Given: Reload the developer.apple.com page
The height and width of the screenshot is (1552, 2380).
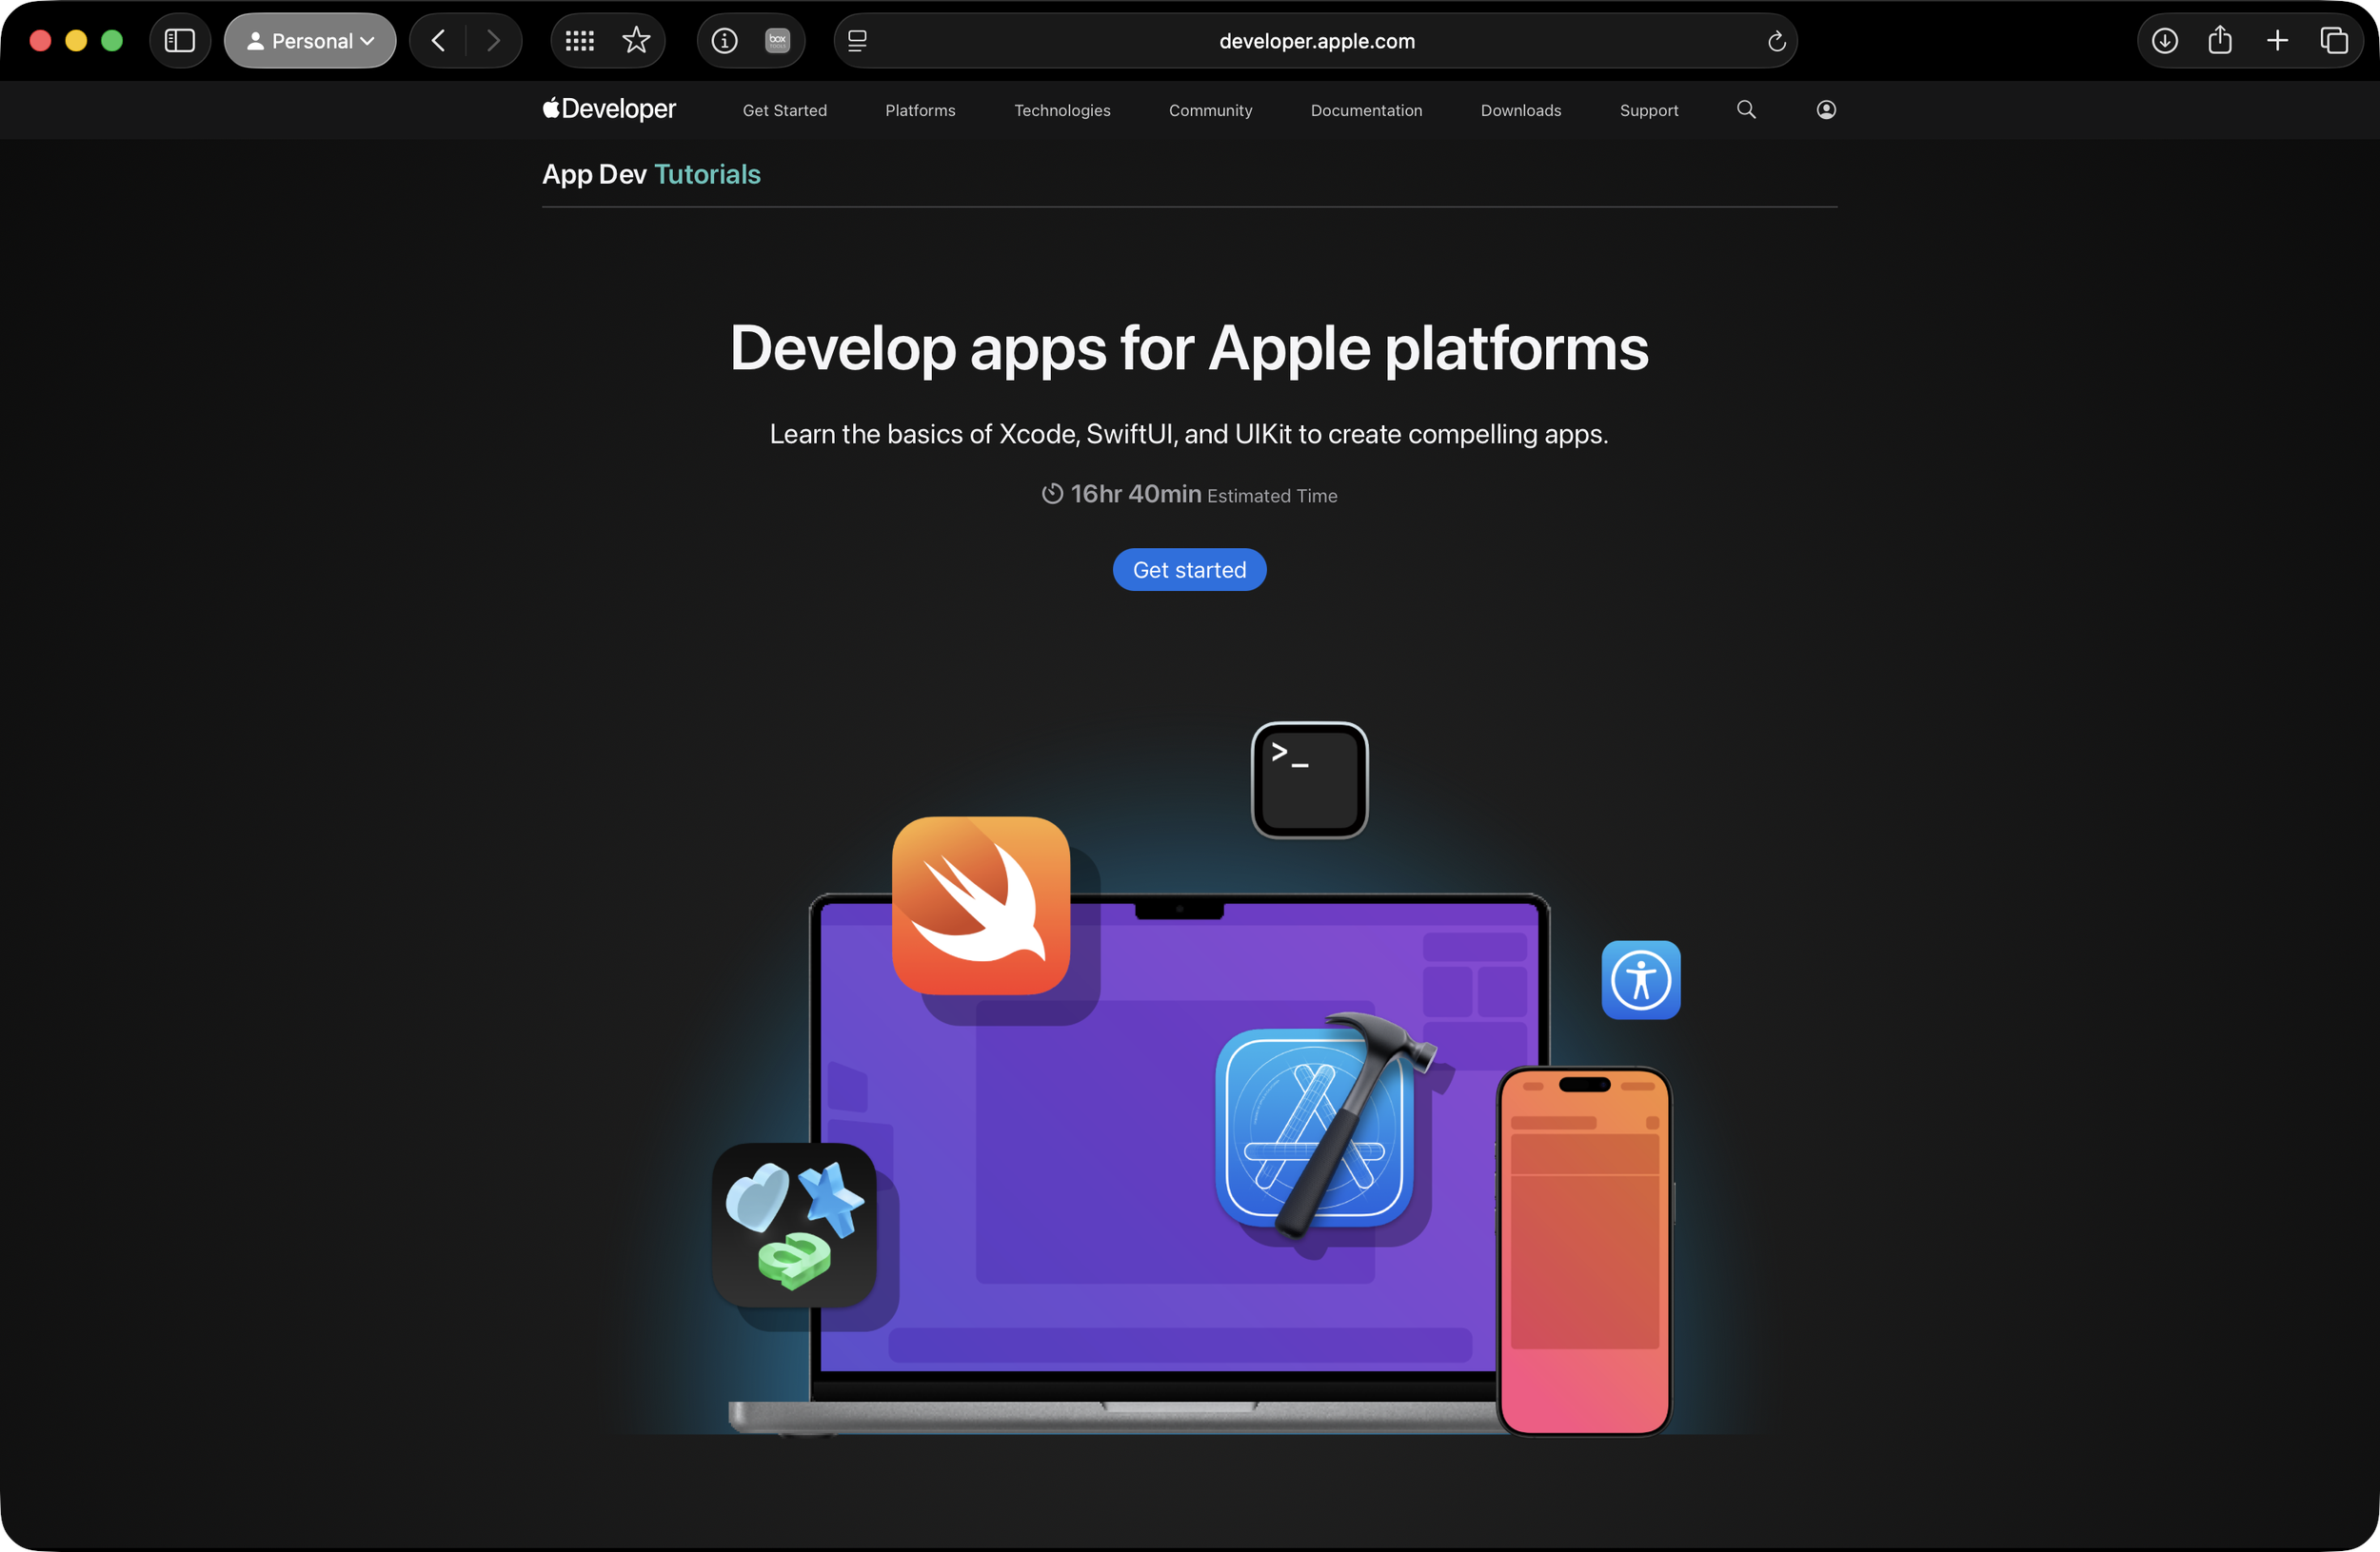Looking at the screenshot, I should pos(1776,41).
